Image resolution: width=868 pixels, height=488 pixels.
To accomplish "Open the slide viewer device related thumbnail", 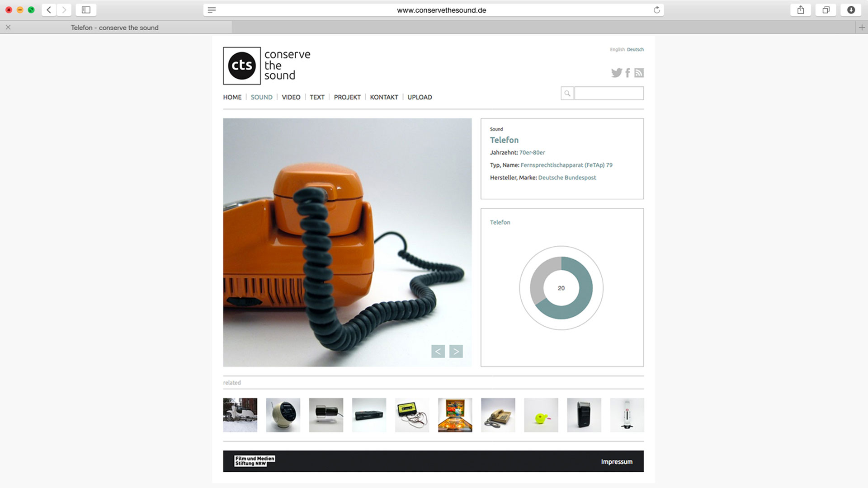I will pyautogui.click(x=326, y=415).
